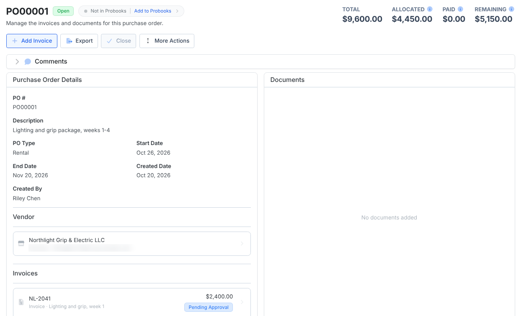Click the $4,450.00 allocated amount
Screen dimensions: 521x316
point(412,19)
